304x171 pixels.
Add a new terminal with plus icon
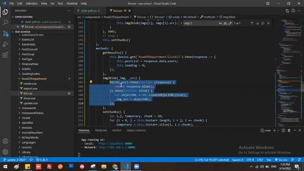click(275, 131)
